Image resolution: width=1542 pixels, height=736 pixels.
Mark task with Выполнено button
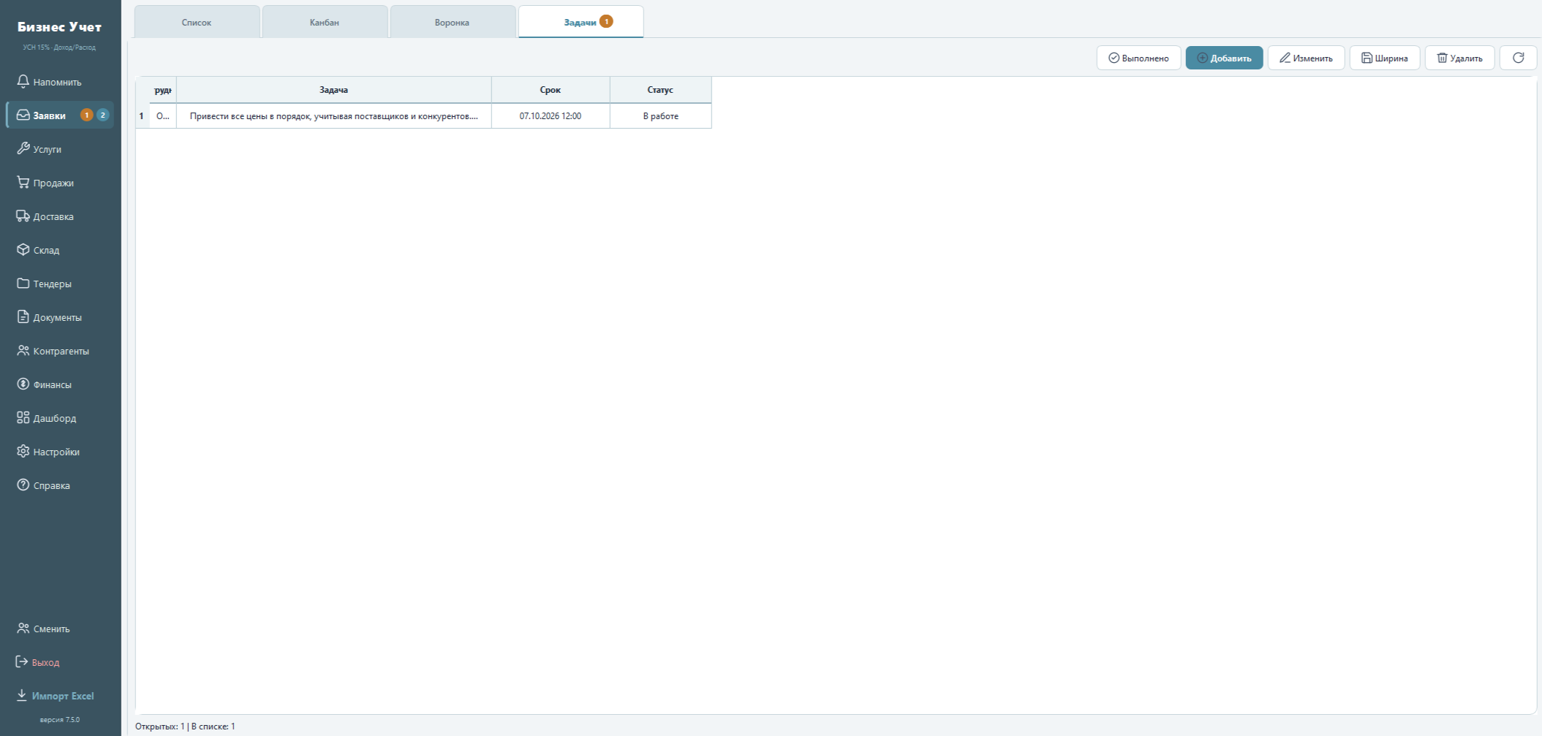tap(1138, 58)
